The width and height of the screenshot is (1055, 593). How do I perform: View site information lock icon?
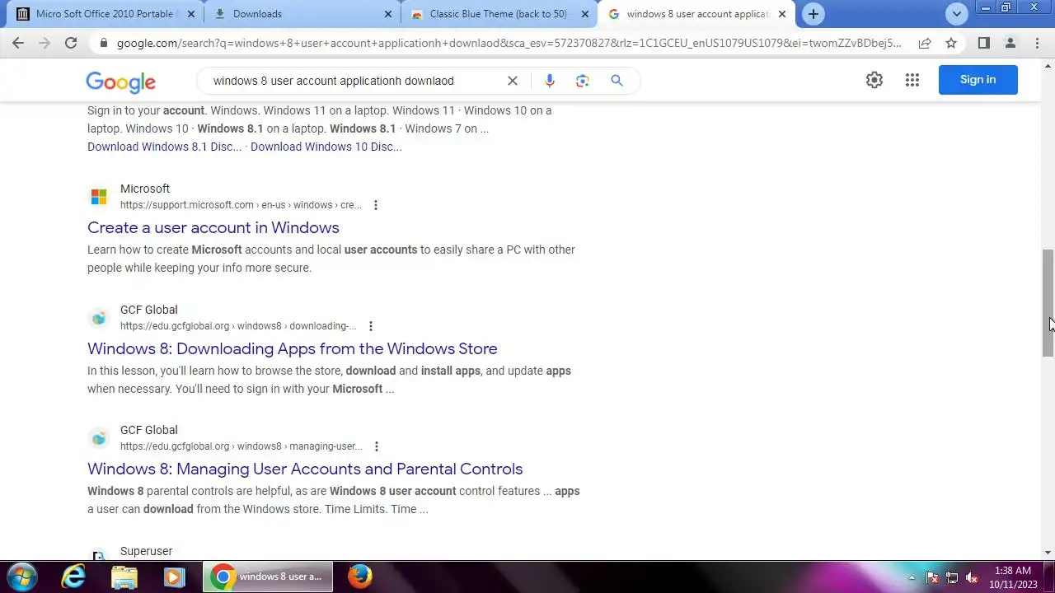coord(104,43)
